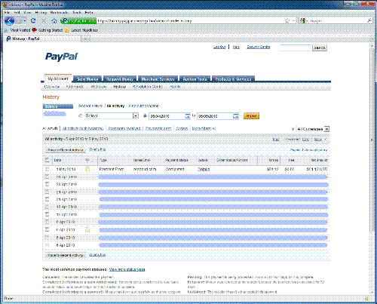Go to the Overview subtab
377x304 pixels.
52,87
